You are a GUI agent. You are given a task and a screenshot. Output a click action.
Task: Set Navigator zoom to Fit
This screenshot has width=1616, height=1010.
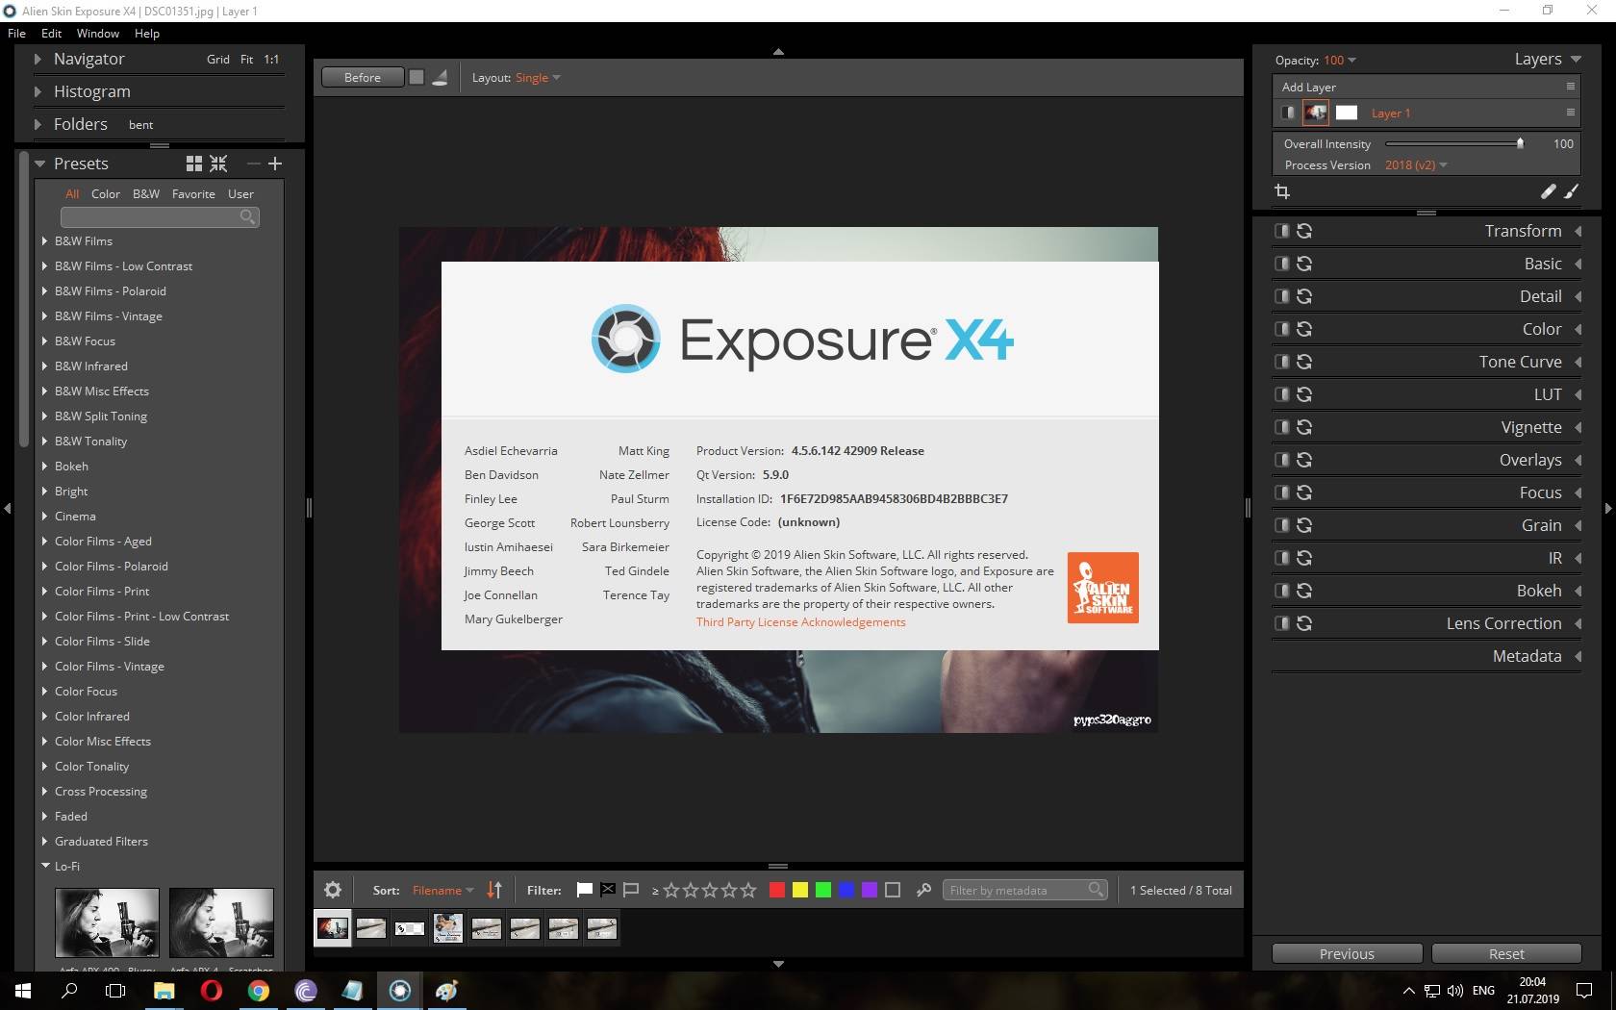246,59
